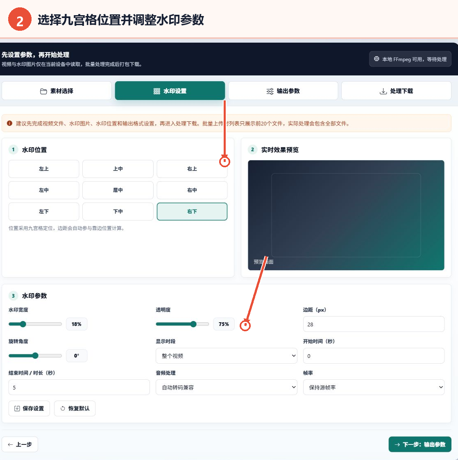The height and width of the screenshot is (460, 458).
Task: Click the 实时效果预览 preview canvas
Action: pyautogui.click(x=346, y=215)
